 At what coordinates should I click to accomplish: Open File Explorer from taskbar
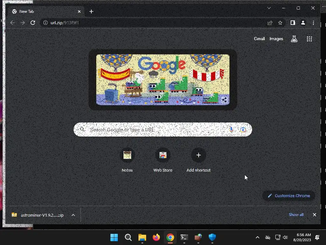click(142, 237)
